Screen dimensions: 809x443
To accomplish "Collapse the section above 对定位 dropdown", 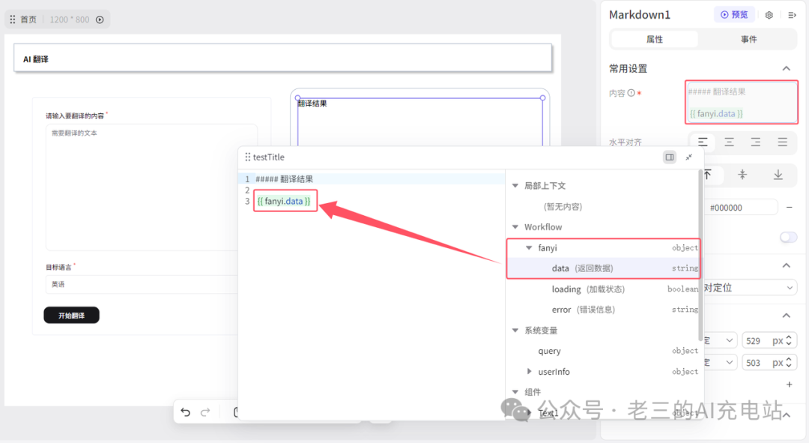I will [786, 265].
